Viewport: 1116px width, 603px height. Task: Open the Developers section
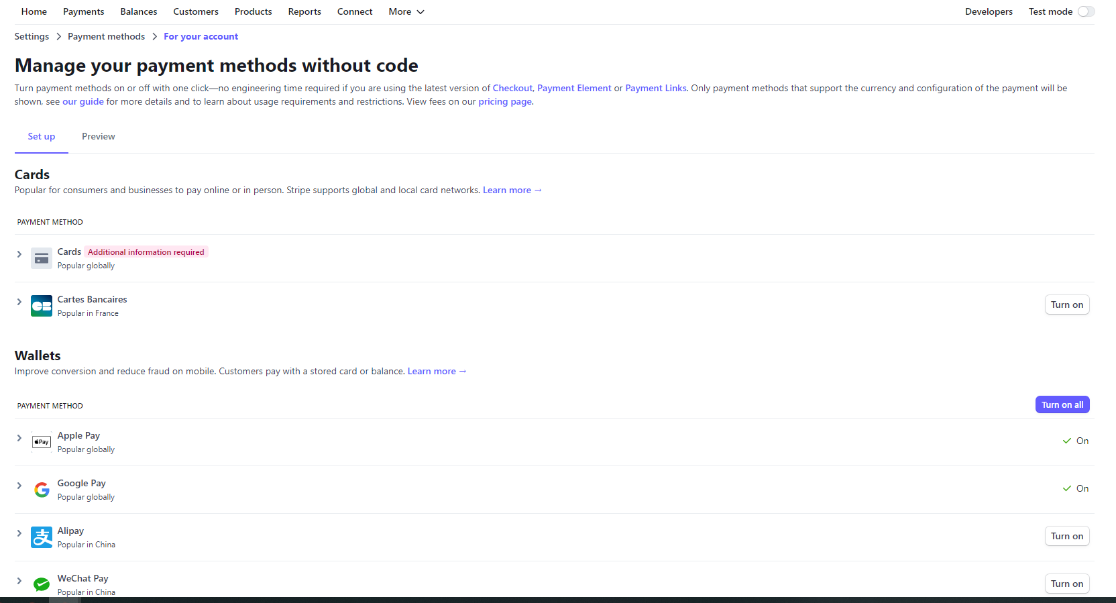989,11
